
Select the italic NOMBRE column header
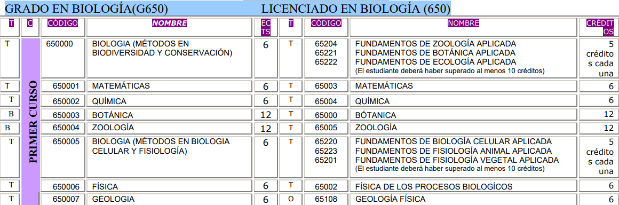pyautogui.click(x=169, y=23)
